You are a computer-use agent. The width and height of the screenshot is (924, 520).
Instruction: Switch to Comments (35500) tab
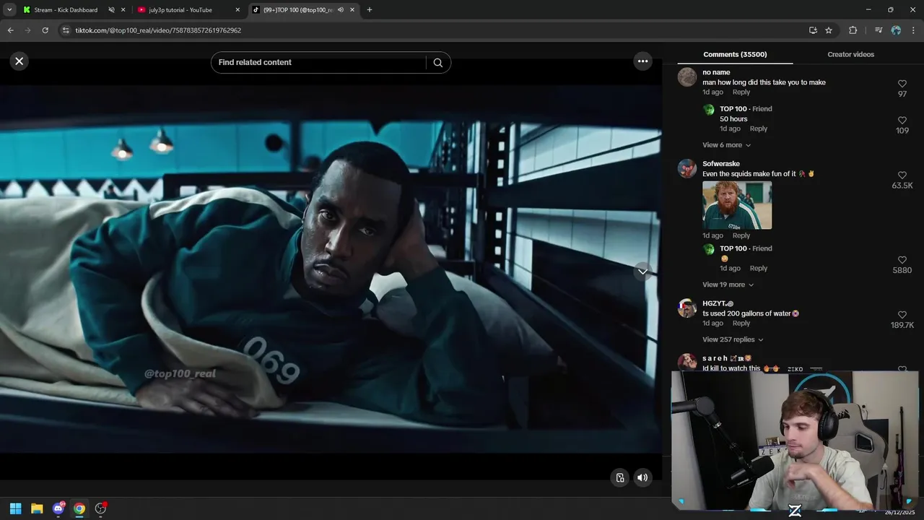click(x=735, y=54)
